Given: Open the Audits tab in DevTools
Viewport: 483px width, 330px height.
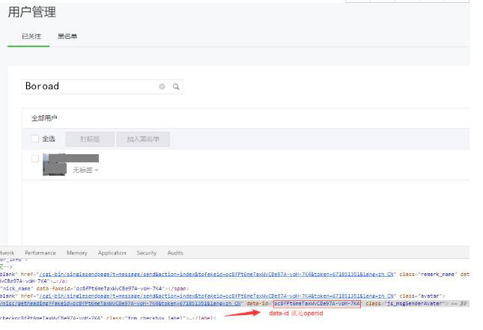Looking at the screenshot, I should click(175, 254).
